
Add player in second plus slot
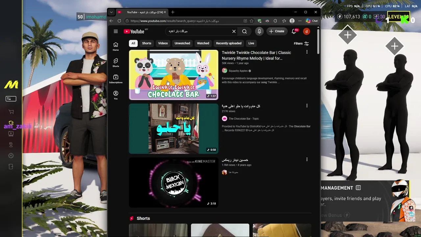tap(395, 46)
